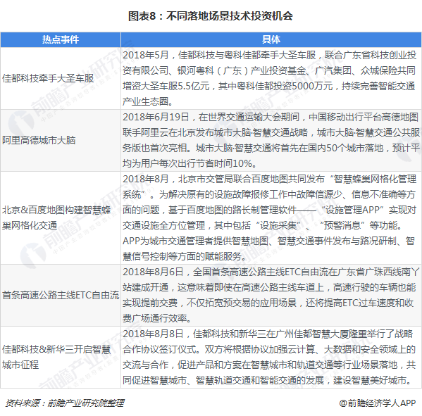Click the credit @前瞻经济学人APP

378,403
